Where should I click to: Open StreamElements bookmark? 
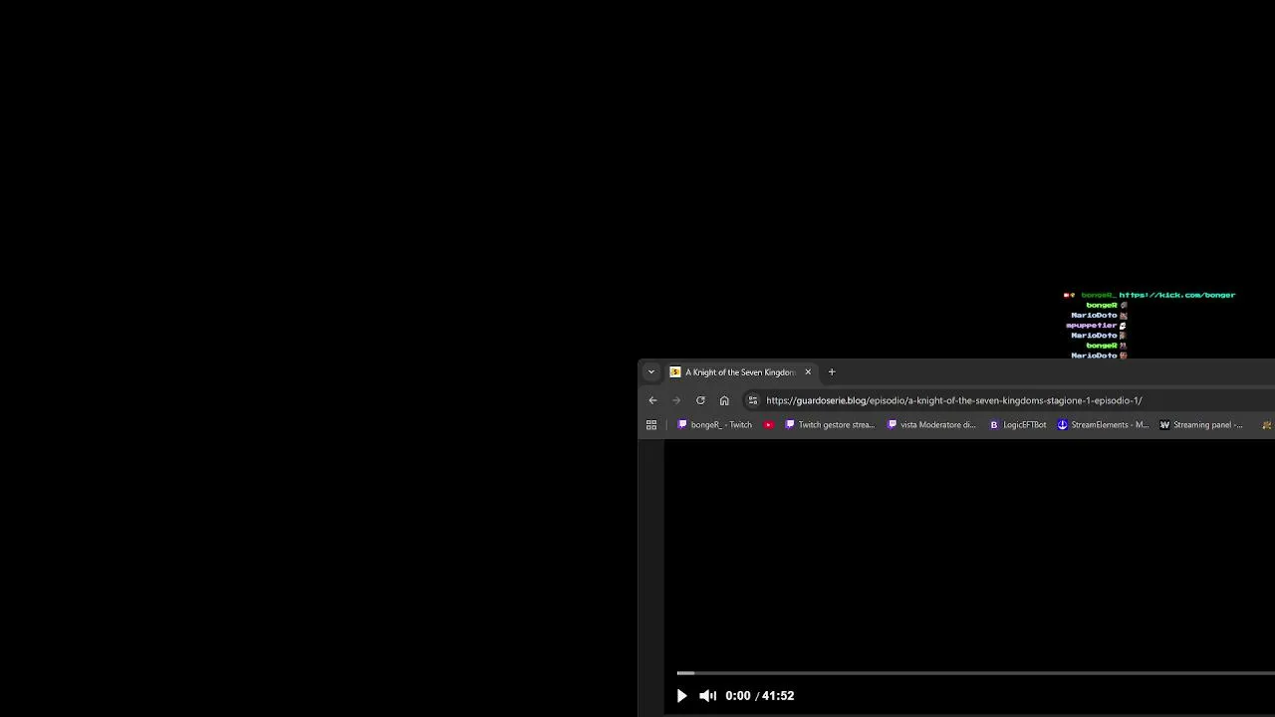tap(1104, 425)
